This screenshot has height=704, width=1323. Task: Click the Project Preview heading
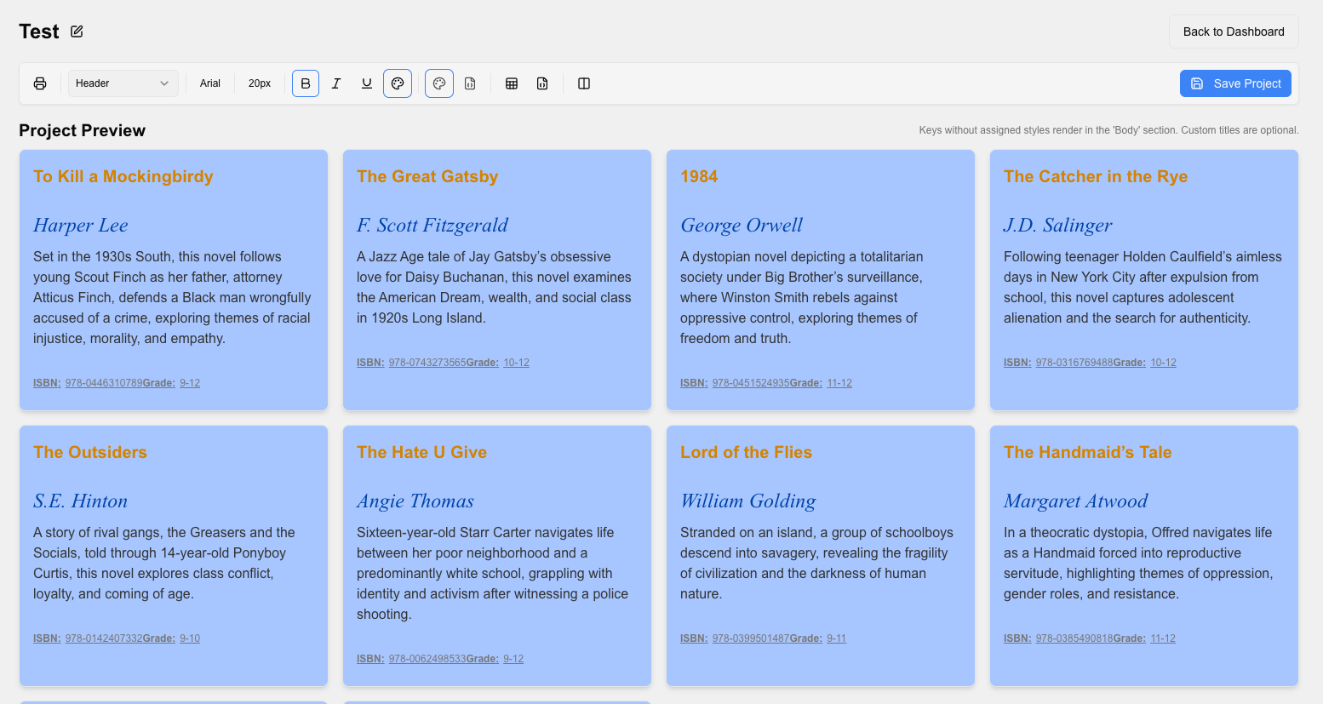[x=82, y=130]
